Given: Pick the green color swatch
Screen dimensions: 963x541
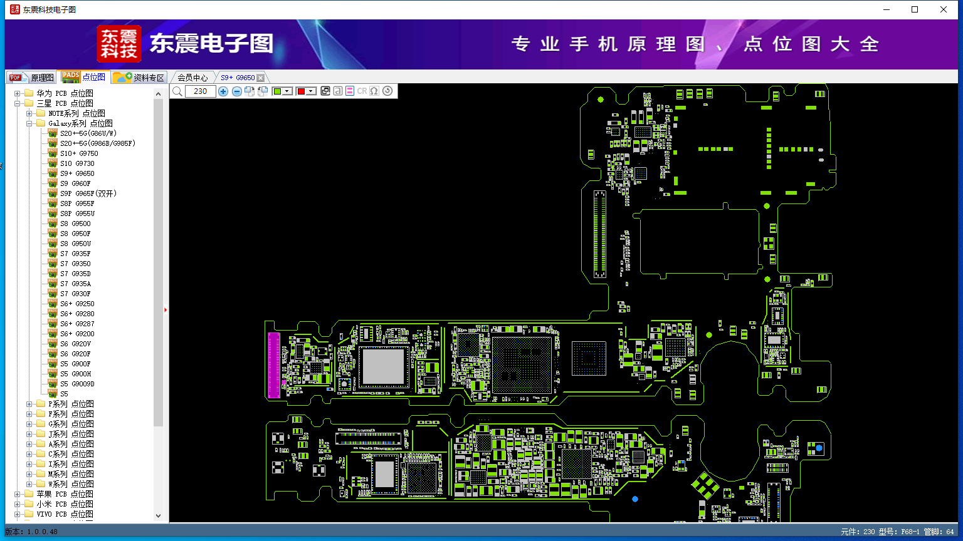Looking at the screenshot, I should point(277,91).
